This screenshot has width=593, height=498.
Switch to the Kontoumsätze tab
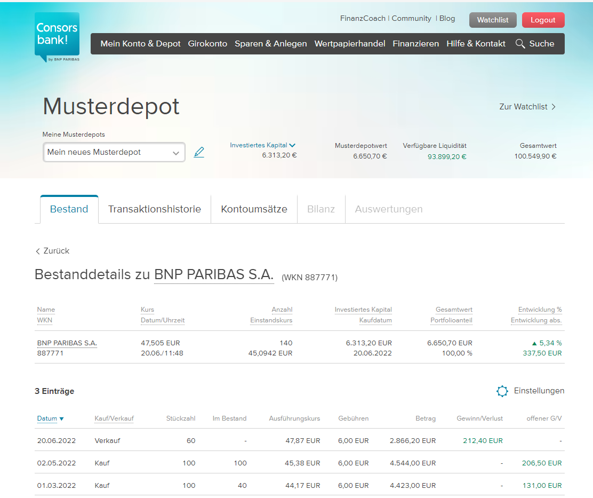[254, 209]
